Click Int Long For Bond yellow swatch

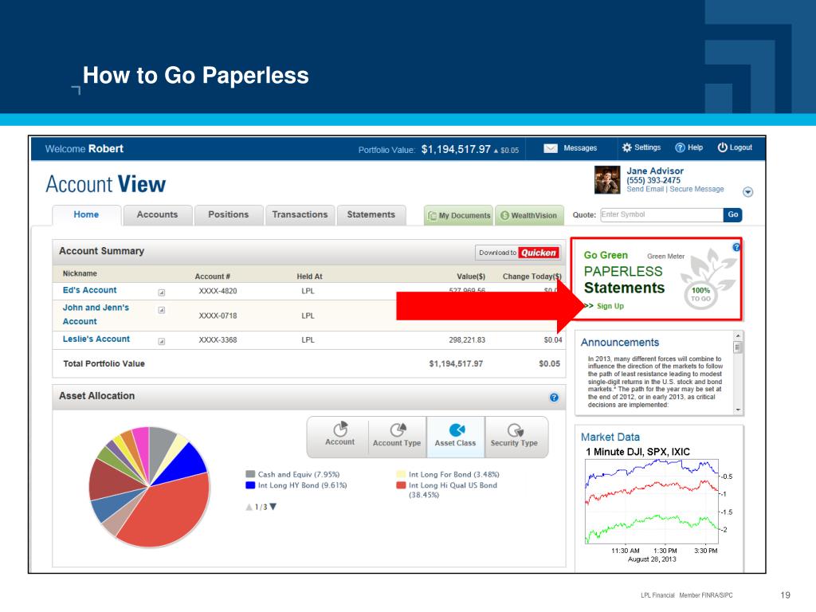coord(401,474)
